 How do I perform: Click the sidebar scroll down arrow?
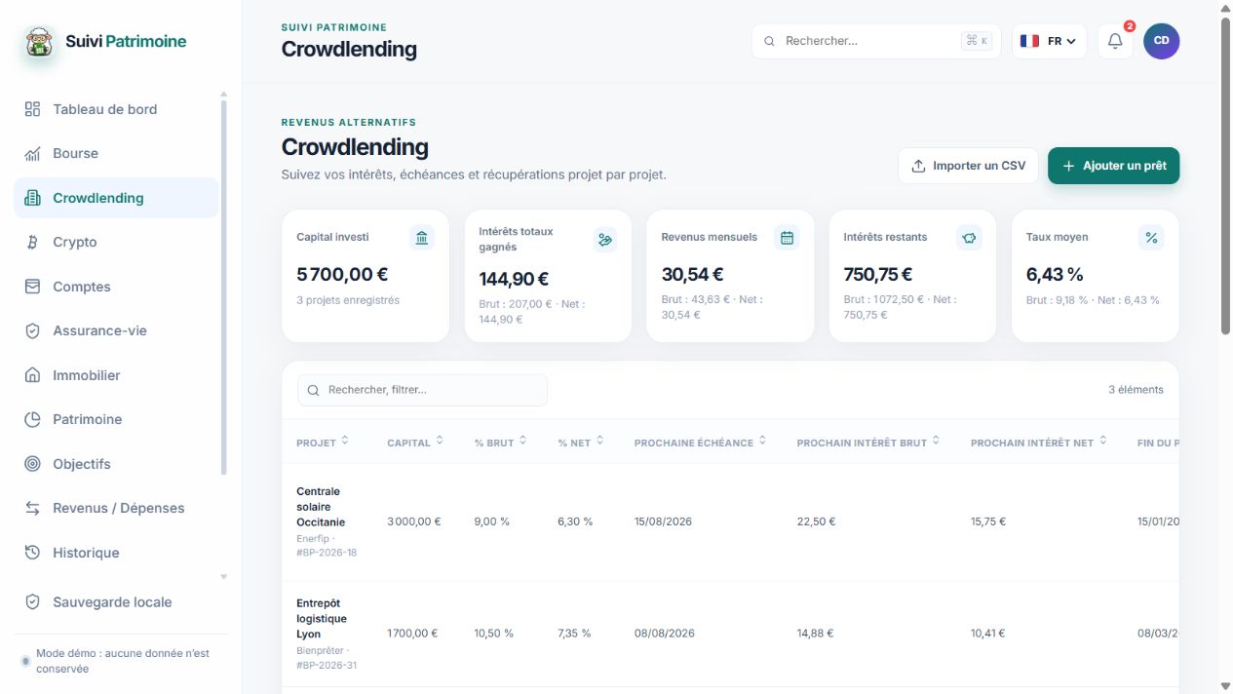[224, 577]
